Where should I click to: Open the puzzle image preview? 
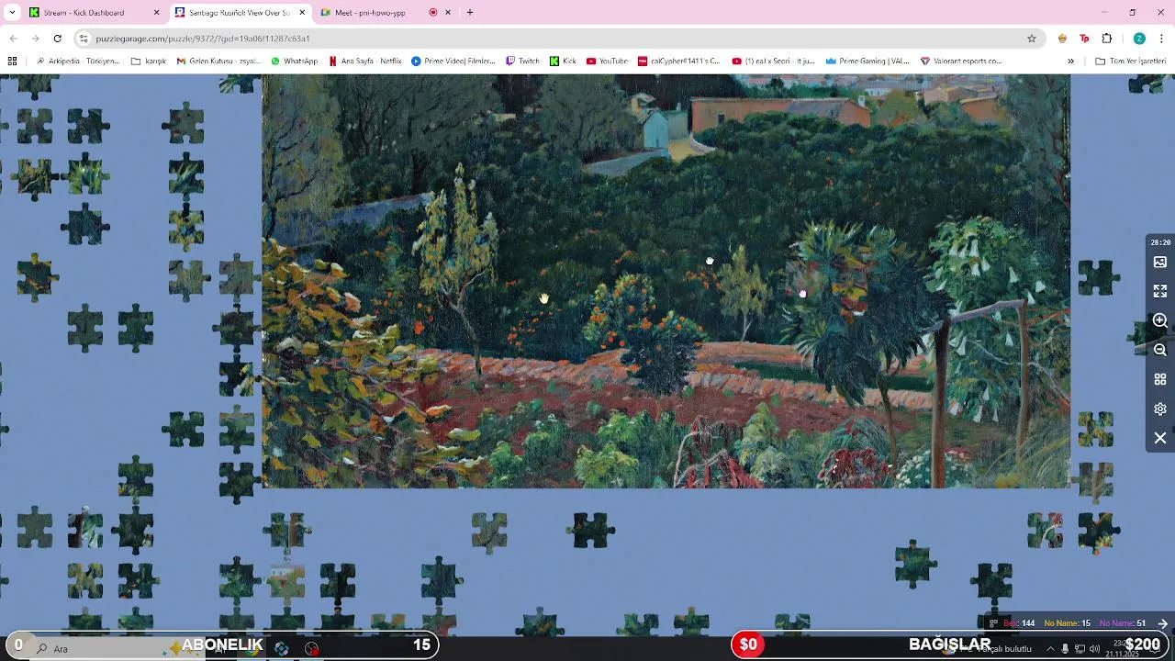click(1160, 263)
